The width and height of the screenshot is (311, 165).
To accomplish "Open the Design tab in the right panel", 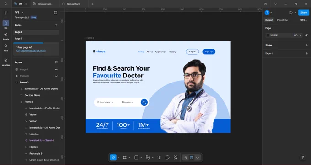I will tap(269, 20).
